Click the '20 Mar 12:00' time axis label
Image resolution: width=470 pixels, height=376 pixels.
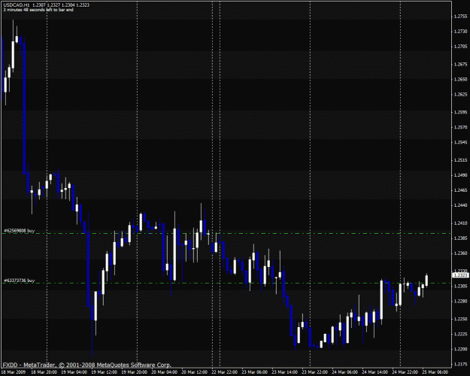click(195, 372)
